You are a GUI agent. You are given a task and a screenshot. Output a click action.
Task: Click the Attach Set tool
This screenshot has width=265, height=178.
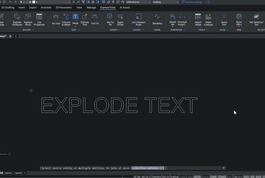(173, 20)
